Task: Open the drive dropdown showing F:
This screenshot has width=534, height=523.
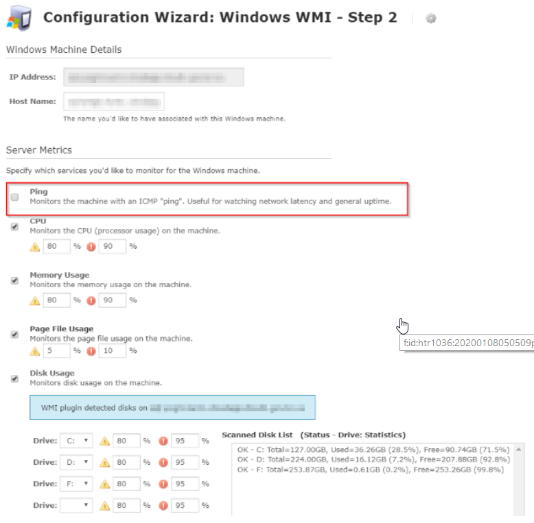Action: click(76, 483)
